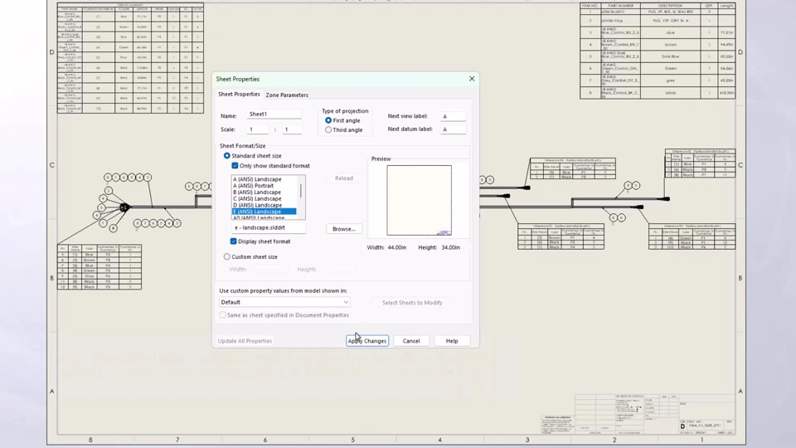
Task: Toggle Same as sheet in Document Properties
Action: pos(222,315)
